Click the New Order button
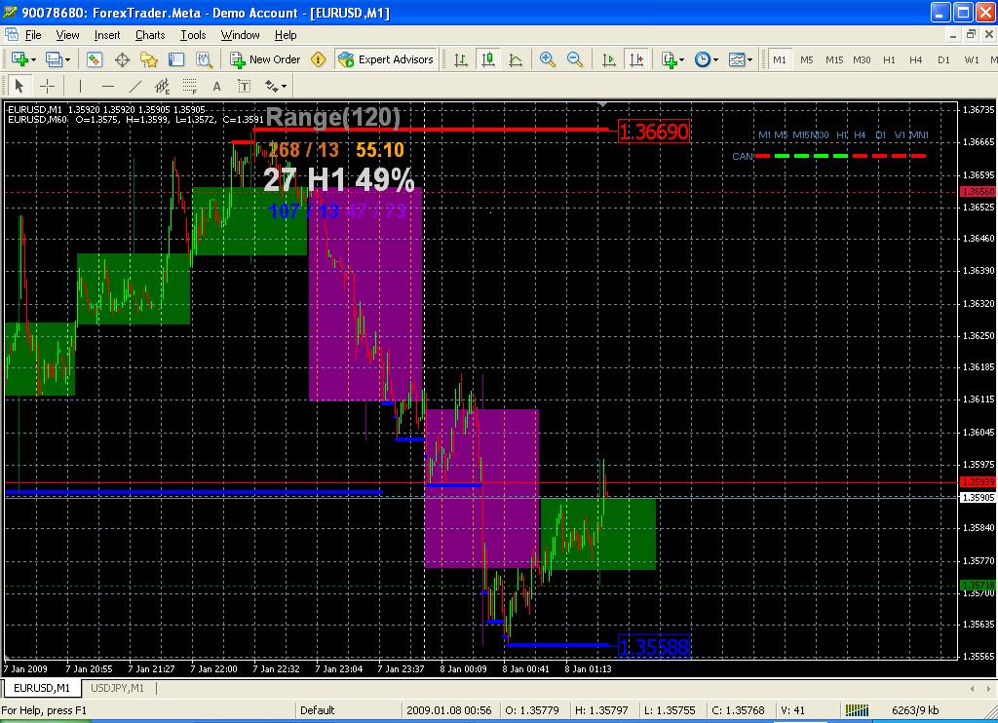 pyautogui.click(x=265, y=59)
